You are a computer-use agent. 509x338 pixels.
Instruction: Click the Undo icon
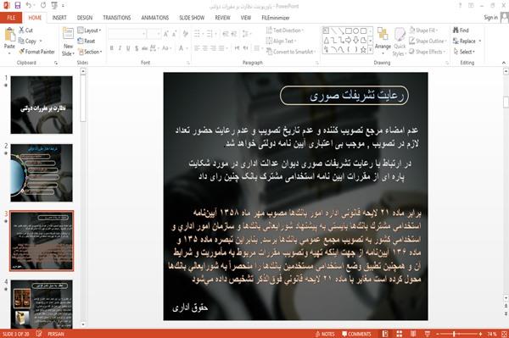click(29, 5)
